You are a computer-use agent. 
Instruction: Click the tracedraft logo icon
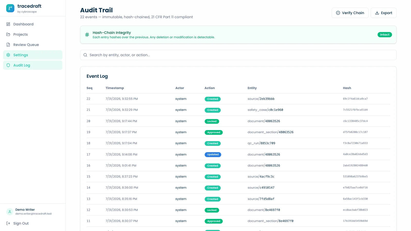pos(10,8)
